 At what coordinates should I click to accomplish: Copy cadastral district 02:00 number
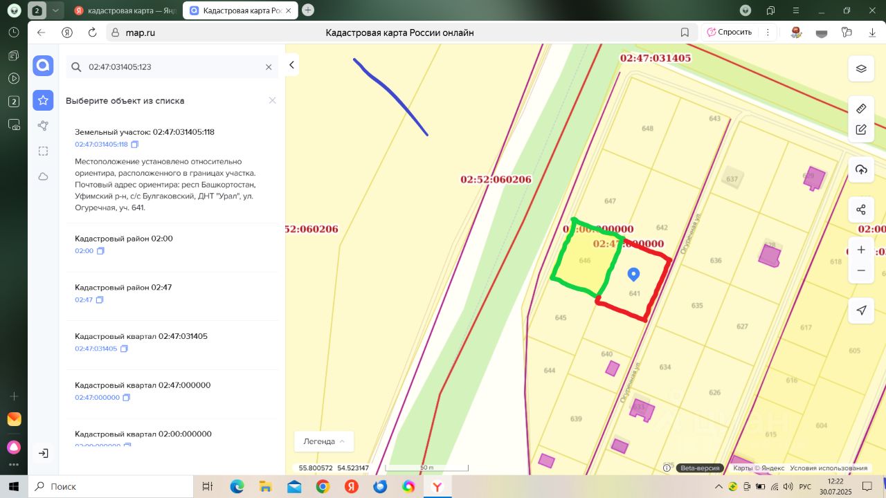click(100, 251)
